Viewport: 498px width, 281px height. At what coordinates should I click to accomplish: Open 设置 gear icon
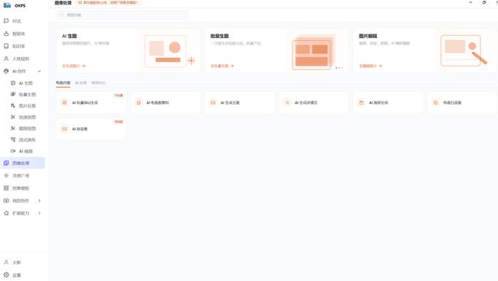coord(6,275)
